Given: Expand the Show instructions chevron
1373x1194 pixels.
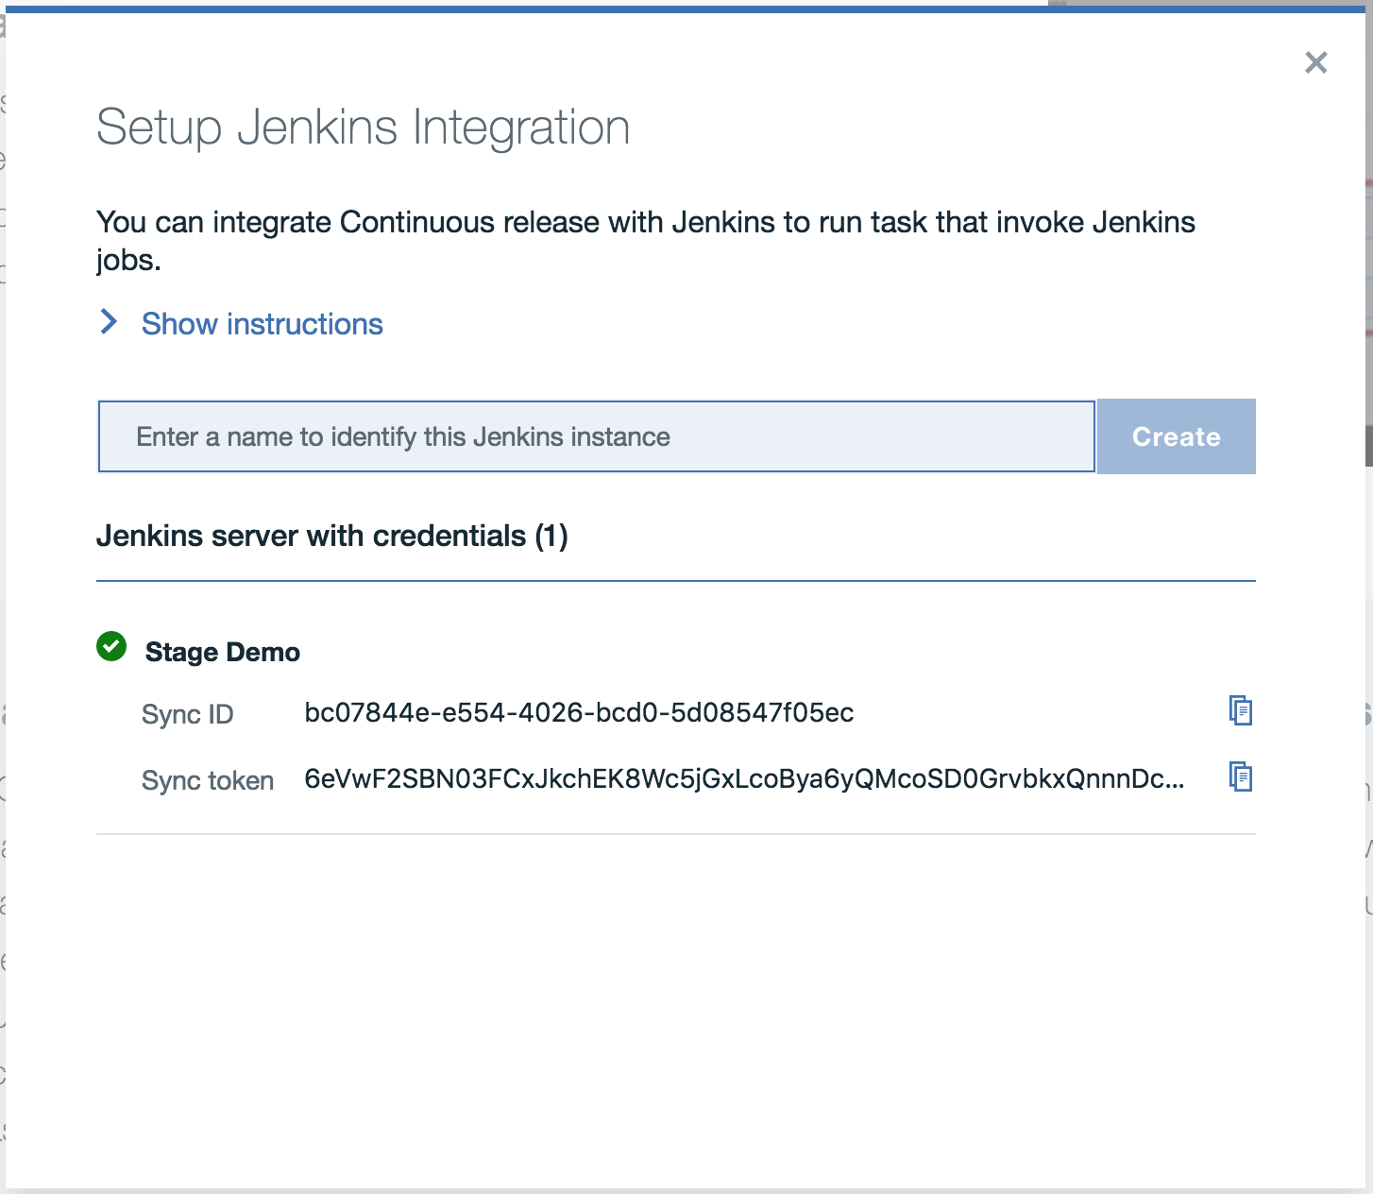Looking at the screenshot, I should [x=109, y=322].
